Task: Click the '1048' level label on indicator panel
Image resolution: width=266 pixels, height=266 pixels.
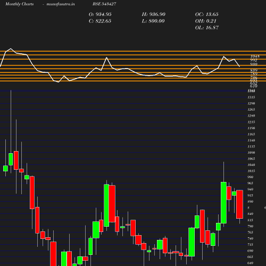Action: coord(255,56)
